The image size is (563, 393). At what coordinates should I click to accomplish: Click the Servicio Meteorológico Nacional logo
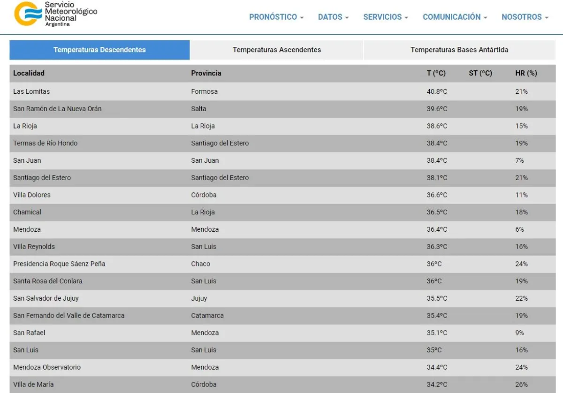click(x=55, y=14)
